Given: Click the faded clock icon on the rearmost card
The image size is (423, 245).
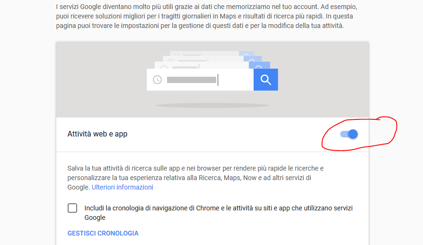Looking at the screenshot, I should click(x=177, y=54).
